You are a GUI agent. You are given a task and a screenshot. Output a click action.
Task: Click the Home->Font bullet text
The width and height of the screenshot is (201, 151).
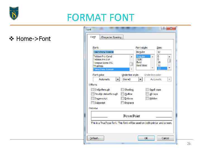pos(33,39)
